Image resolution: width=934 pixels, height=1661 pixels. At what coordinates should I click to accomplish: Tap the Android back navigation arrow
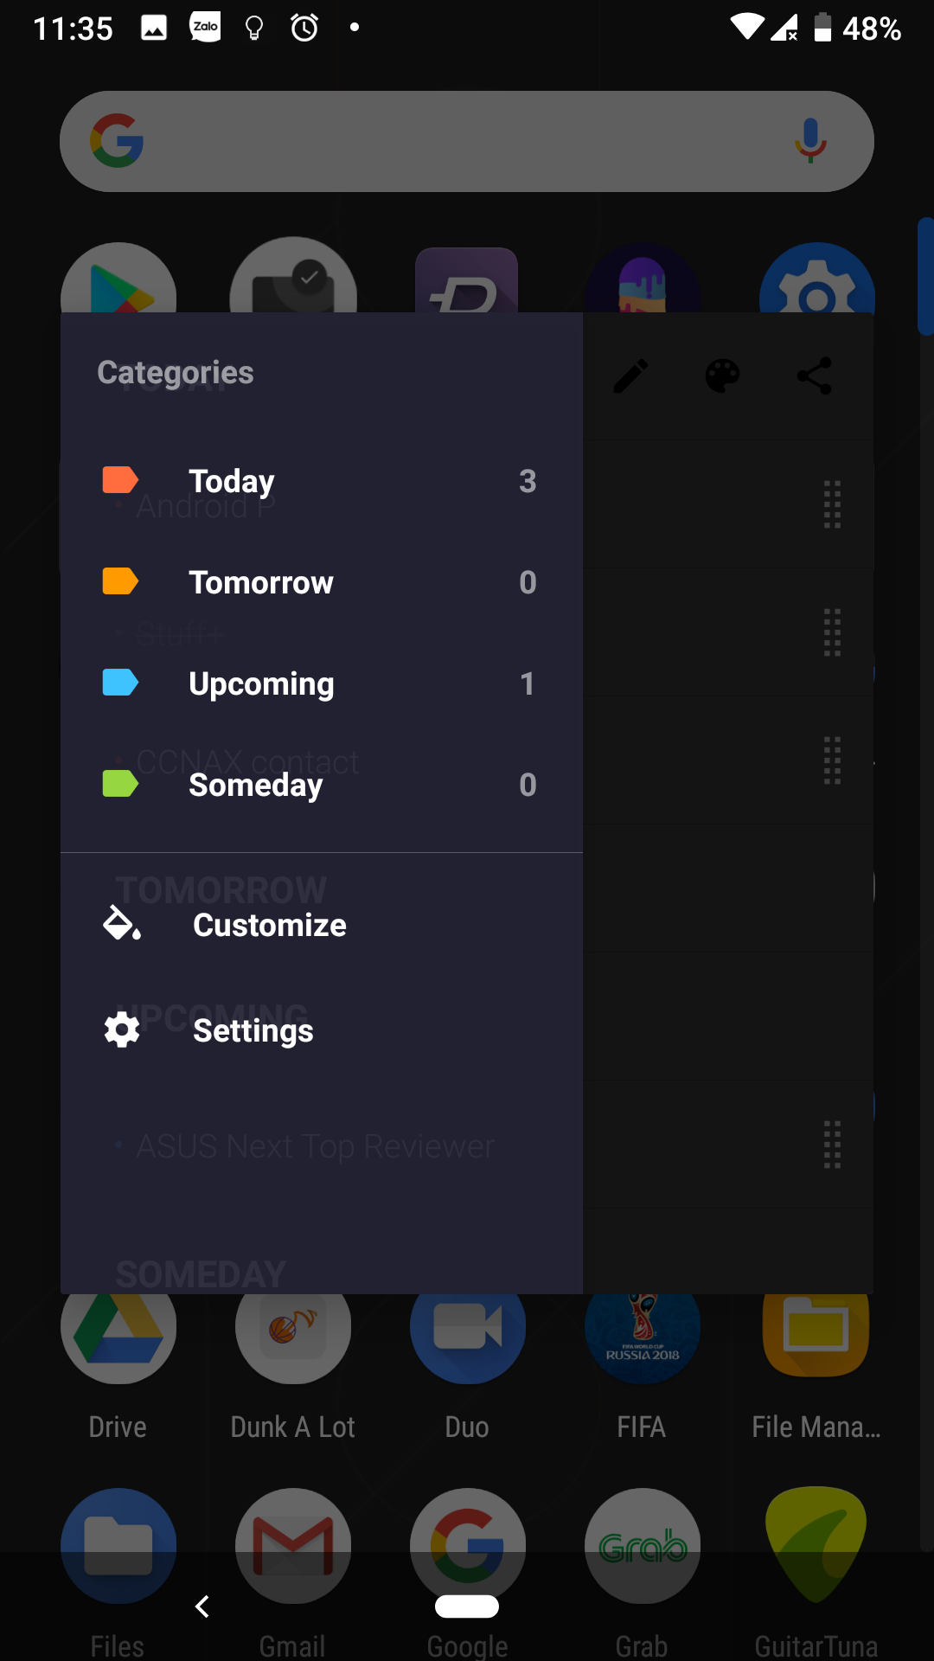tap(202, 1606)
